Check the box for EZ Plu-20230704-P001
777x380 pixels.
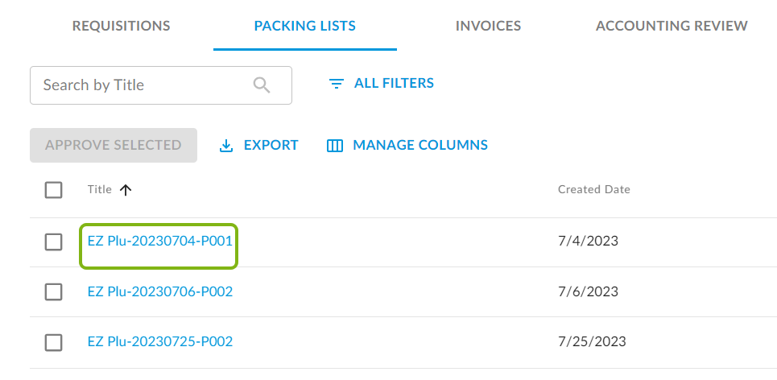pyautogui.click(x=53, y=242)
